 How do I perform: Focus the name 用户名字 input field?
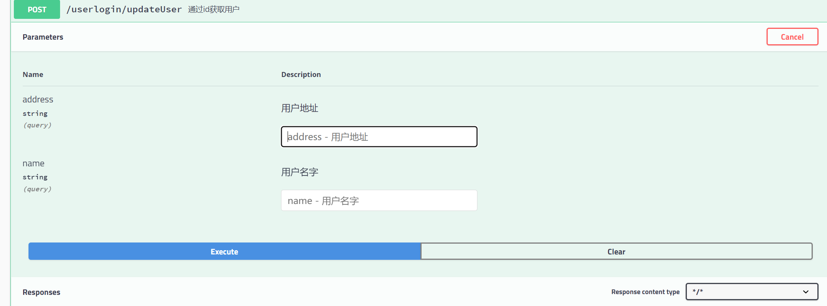point(379,201)
